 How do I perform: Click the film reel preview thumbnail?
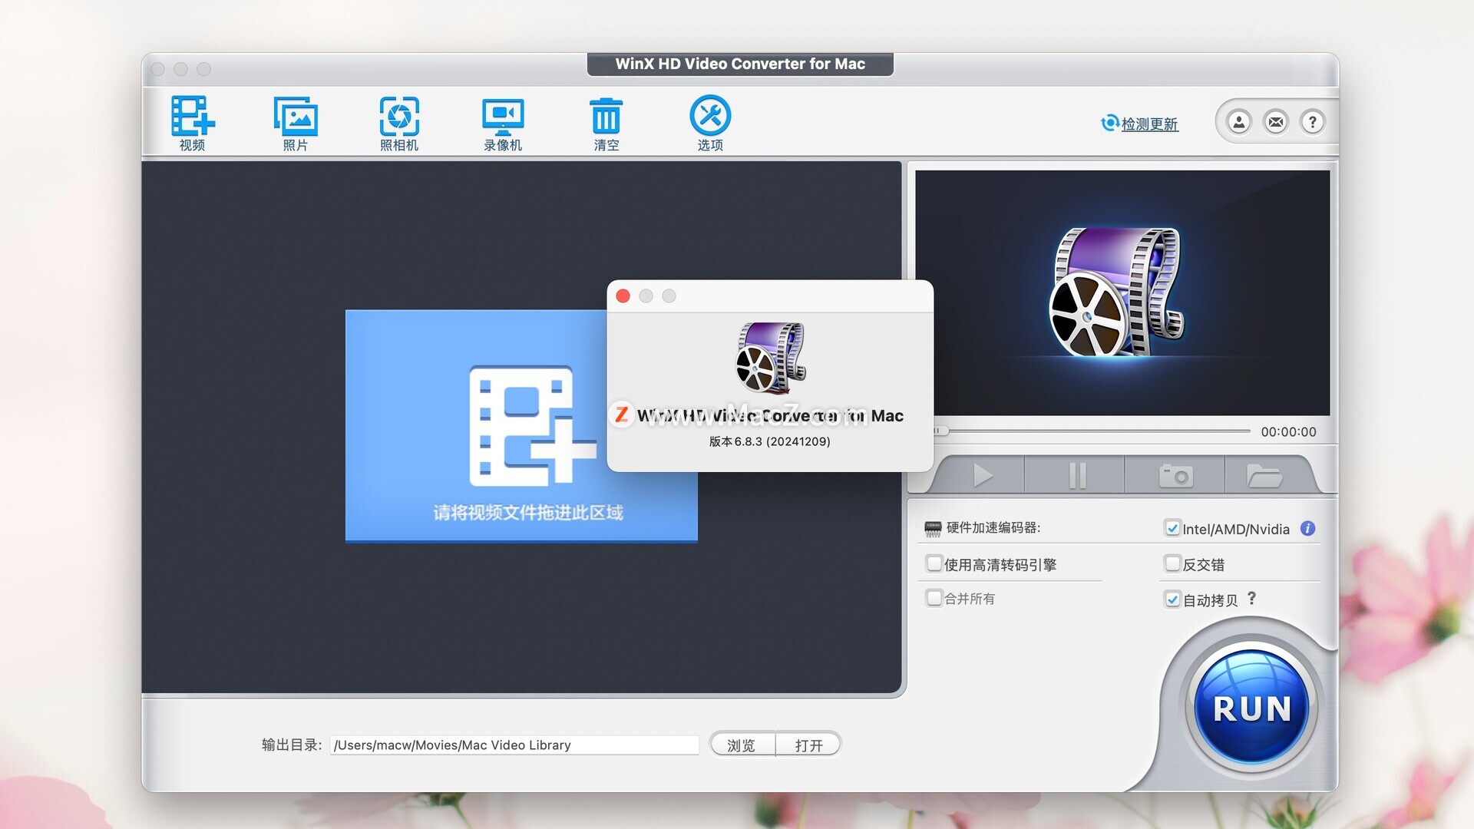coord(1117,292)
